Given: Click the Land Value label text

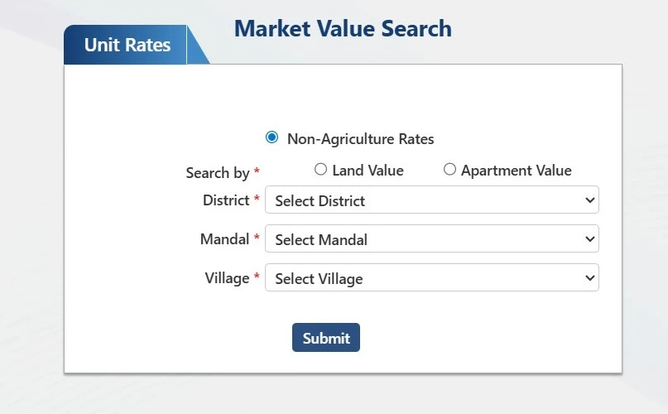Looking at the screenshot, I should [368, 171].
